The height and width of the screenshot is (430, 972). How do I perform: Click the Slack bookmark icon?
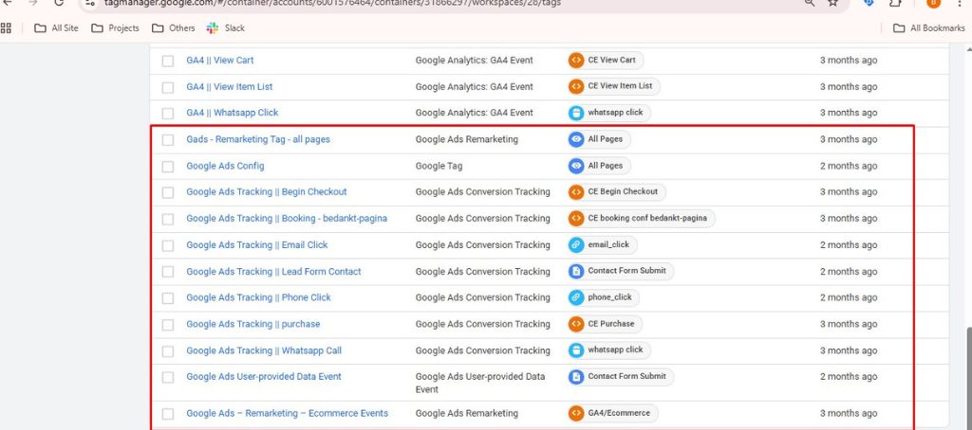click(x=212, y=28)
